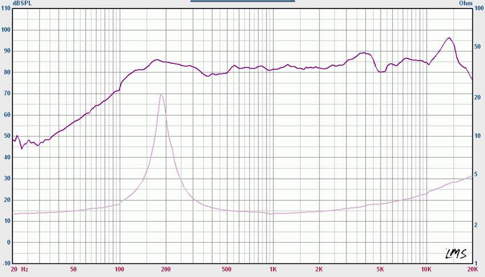This screenshot has height=277, width=485.
Task: Click the 100 value on the Ohm axis
Action: [478, 9]
